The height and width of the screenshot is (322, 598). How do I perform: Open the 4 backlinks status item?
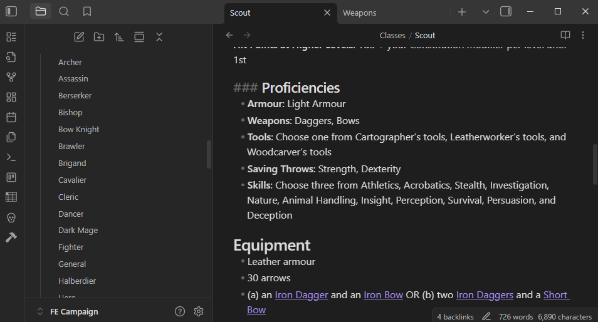tap(455, 316)
